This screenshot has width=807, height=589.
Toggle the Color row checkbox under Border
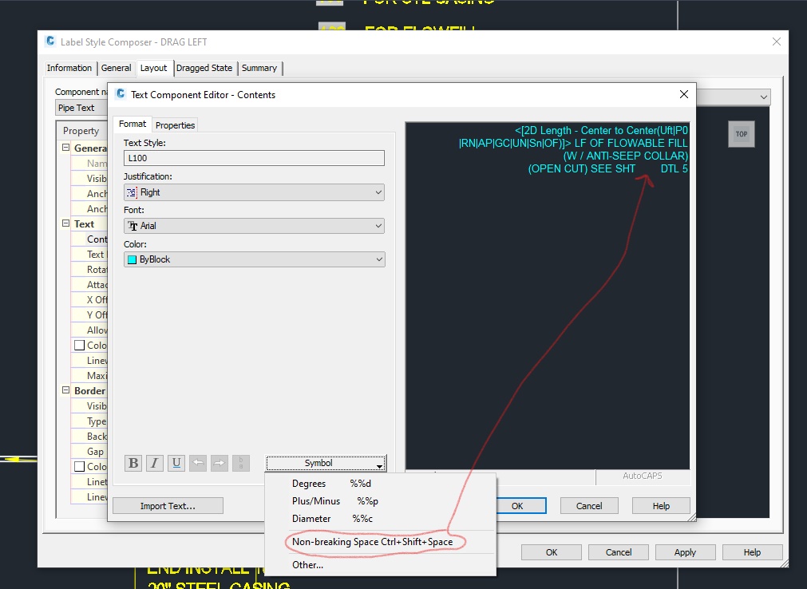point(79,467)
